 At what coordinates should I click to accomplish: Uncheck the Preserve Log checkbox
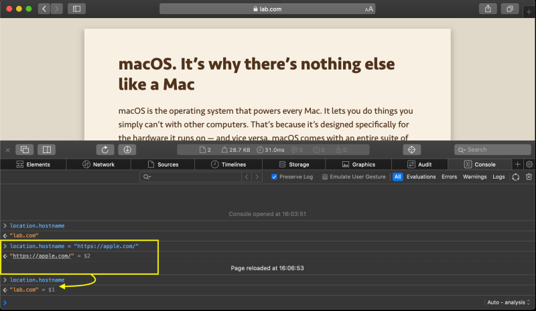[274, 177]
